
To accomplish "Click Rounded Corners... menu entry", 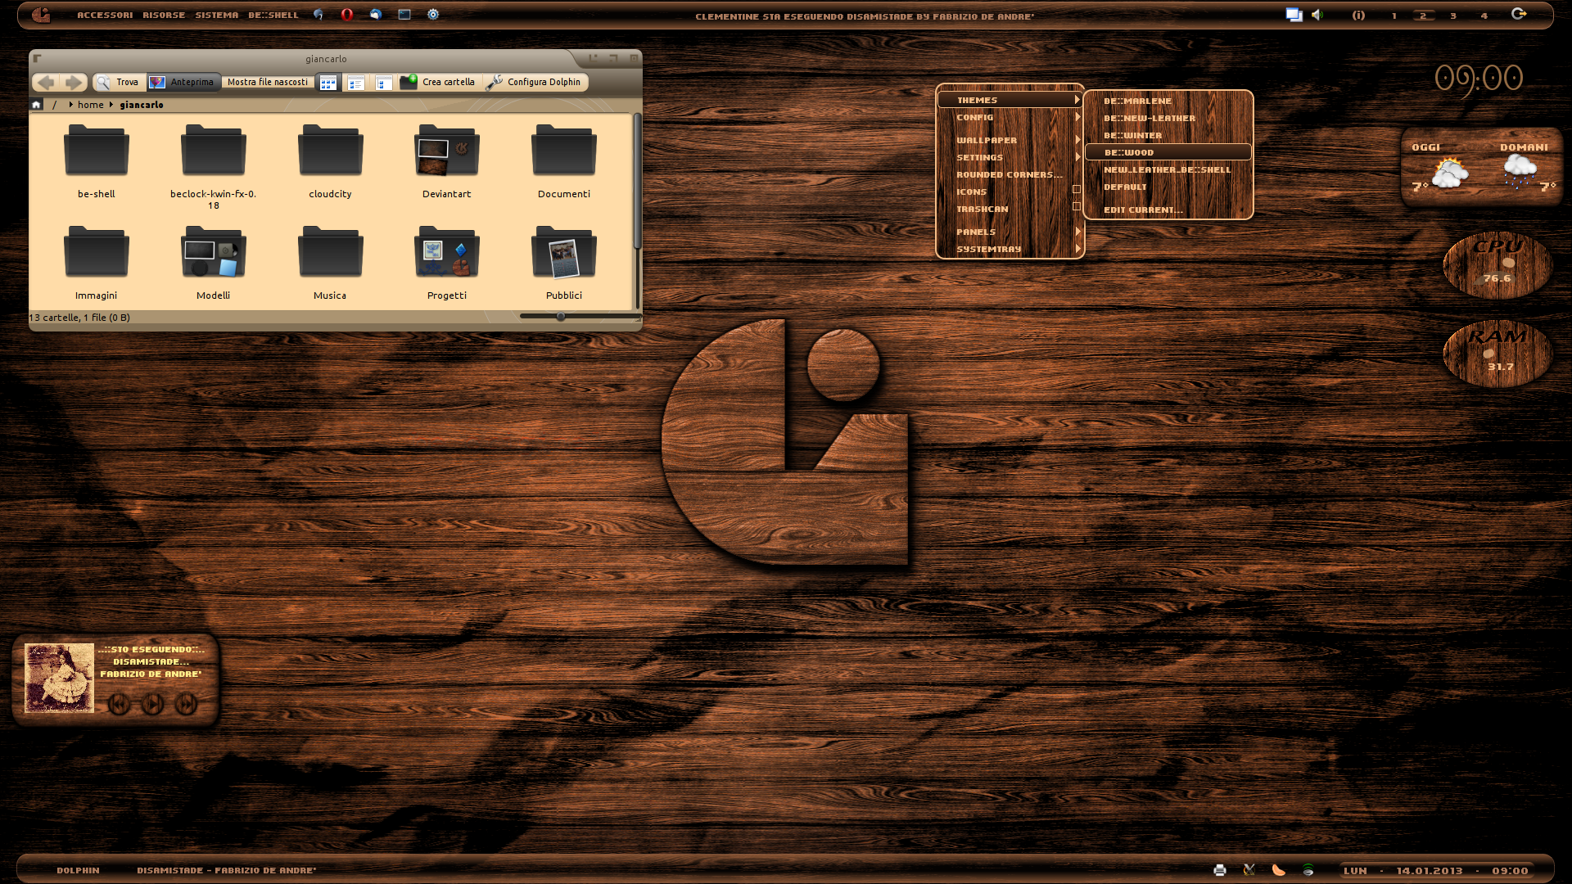I will pos(1010,174).
